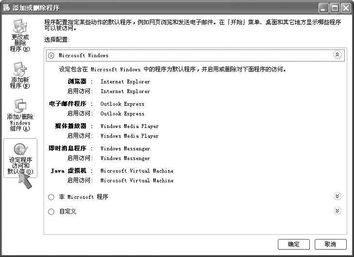
Task: Click the 选择配置 label
Action: 57,40
